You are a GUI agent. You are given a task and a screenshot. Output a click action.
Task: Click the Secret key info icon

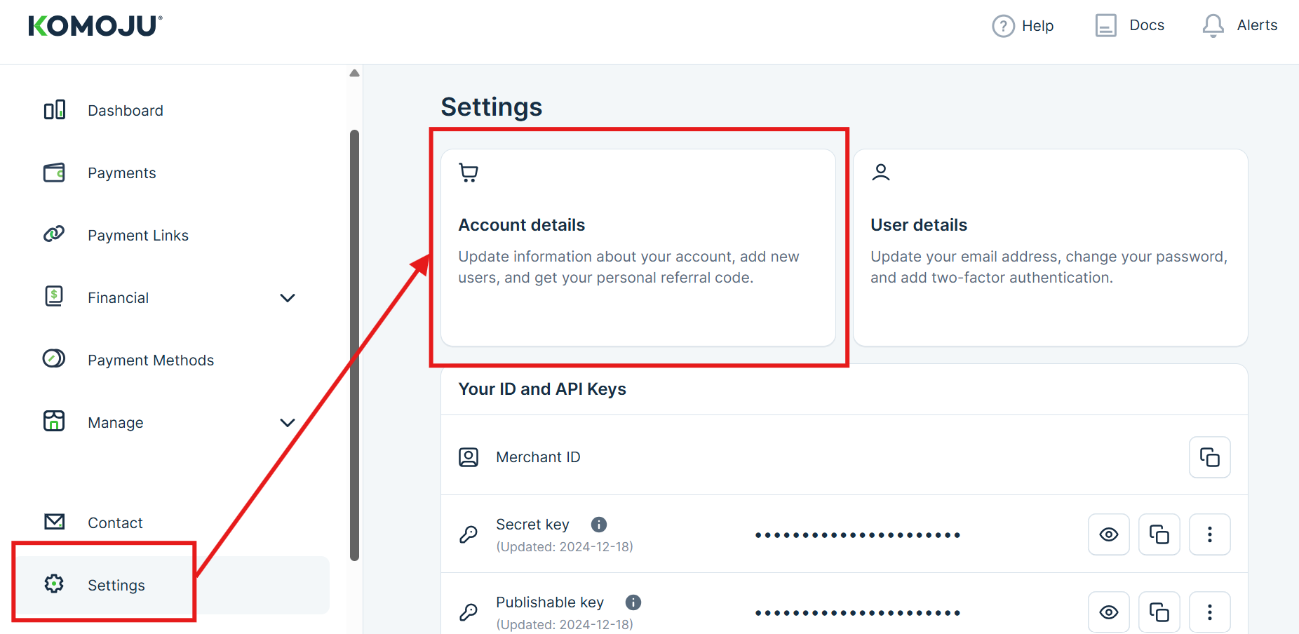point(598,525)
